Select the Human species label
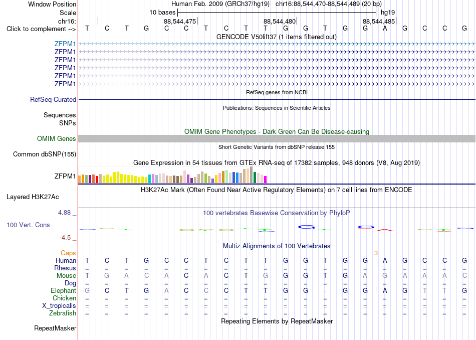Viewport: 476px width, 340px height. click(x=66, y=260)
